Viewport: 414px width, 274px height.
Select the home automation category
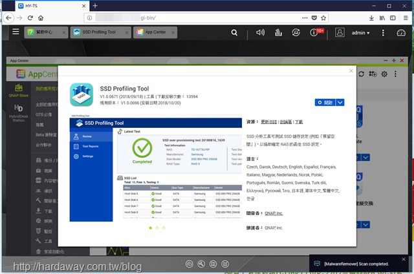[50, 251]
